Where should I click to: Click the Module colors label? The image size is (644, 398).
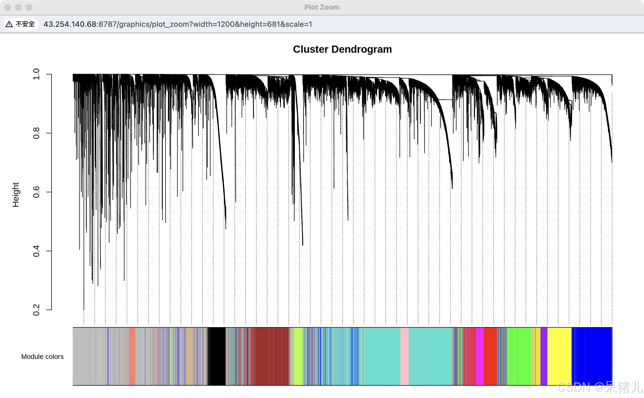[42, 356]
